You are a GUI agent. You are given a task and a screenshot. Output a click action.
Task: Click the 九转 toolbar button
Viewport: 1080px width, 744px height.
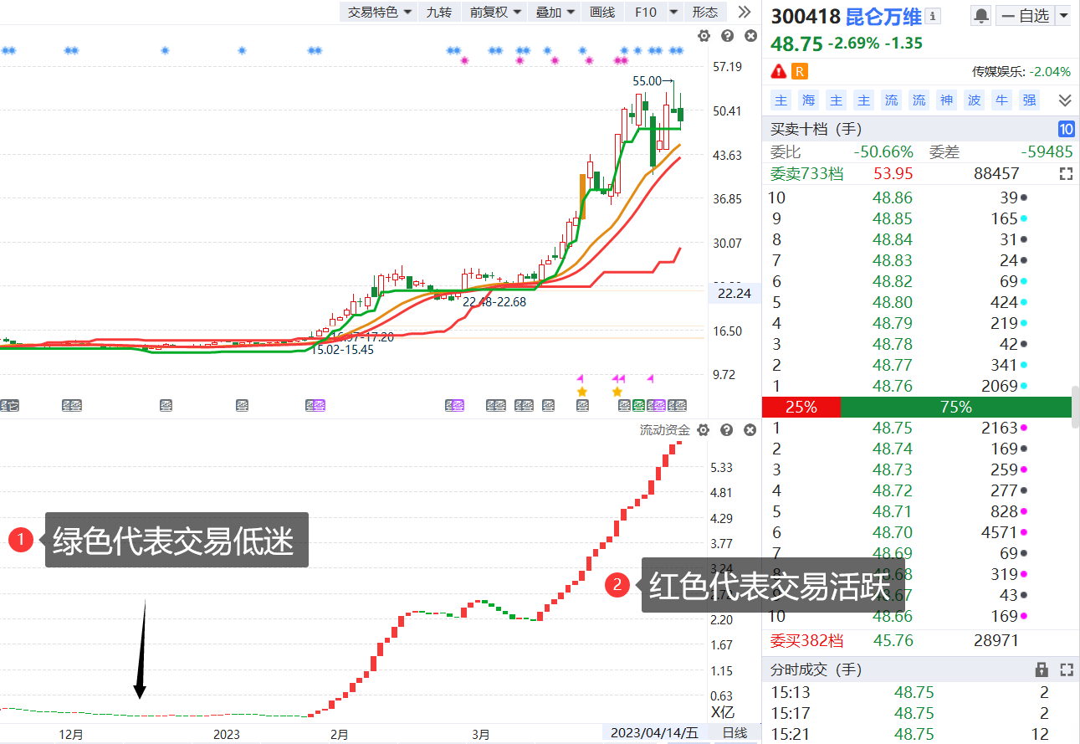click(x=438, y=13)
